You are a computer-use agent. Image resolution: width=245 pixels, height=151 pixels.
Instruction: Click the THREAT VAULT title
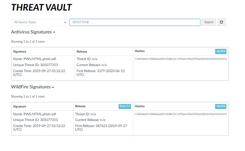[x=41, y=7]
